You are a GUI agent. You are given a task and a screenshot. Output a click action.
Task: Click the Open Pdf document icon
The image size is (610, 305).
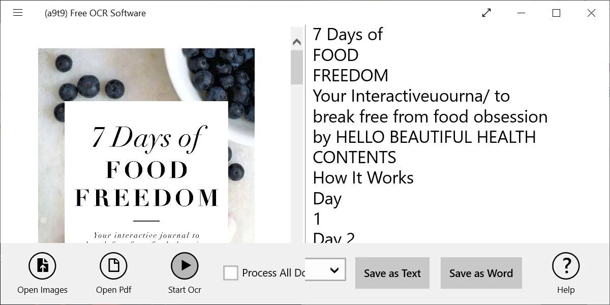113,266
